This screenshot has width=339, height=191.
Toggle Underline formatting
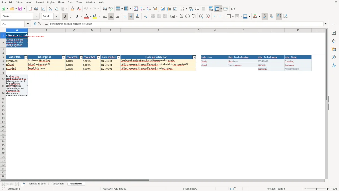coord(77,16)
